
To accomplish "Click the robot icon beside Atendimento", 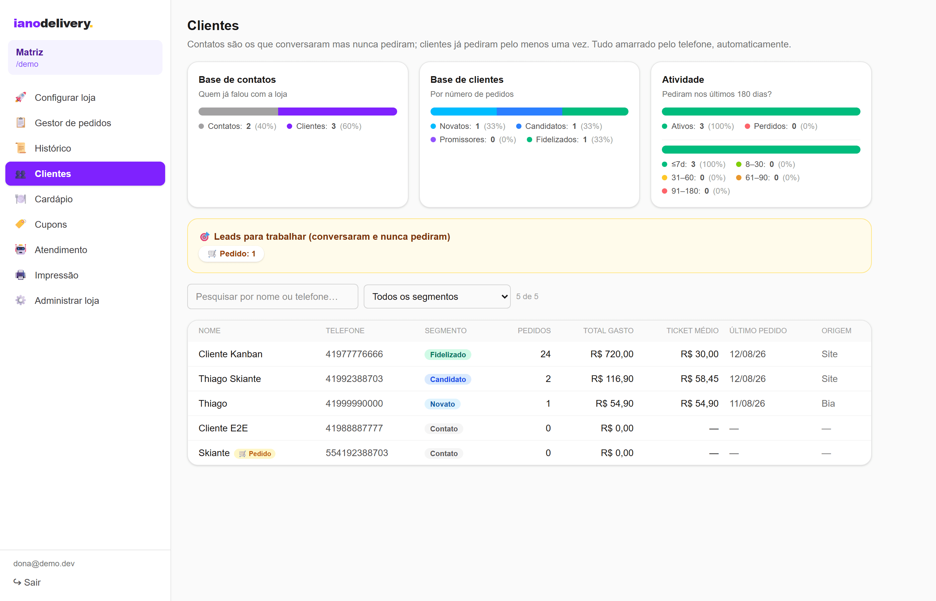I will 21,250.
